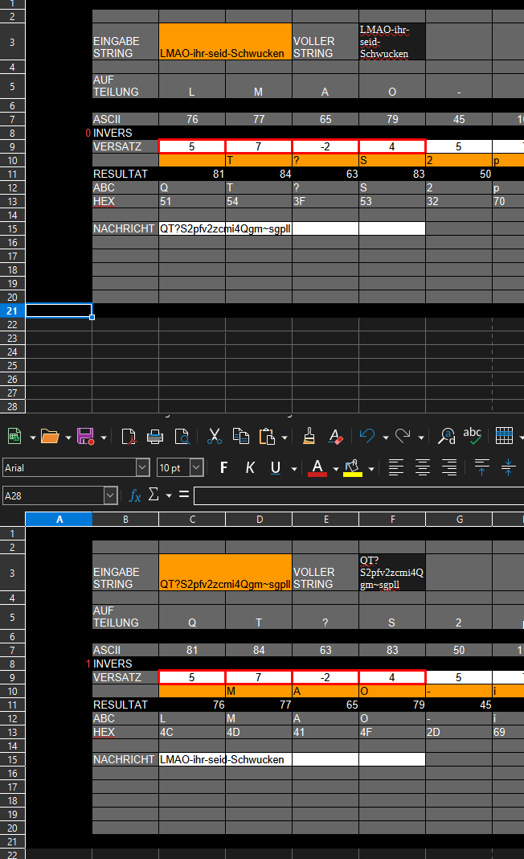Open font color palette arrow

coord(336,468)
